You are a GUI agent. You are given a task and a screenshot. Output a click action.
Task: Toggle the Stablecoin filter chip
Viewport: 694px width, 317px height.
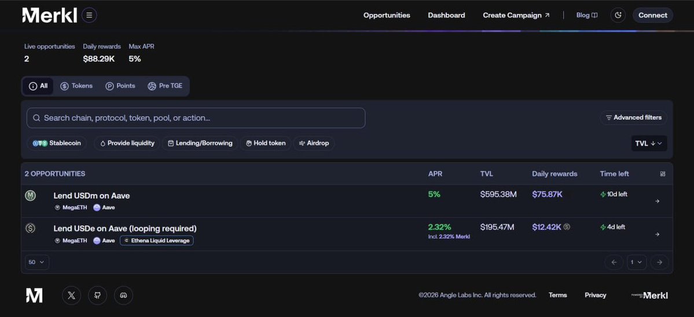(56, 143)
